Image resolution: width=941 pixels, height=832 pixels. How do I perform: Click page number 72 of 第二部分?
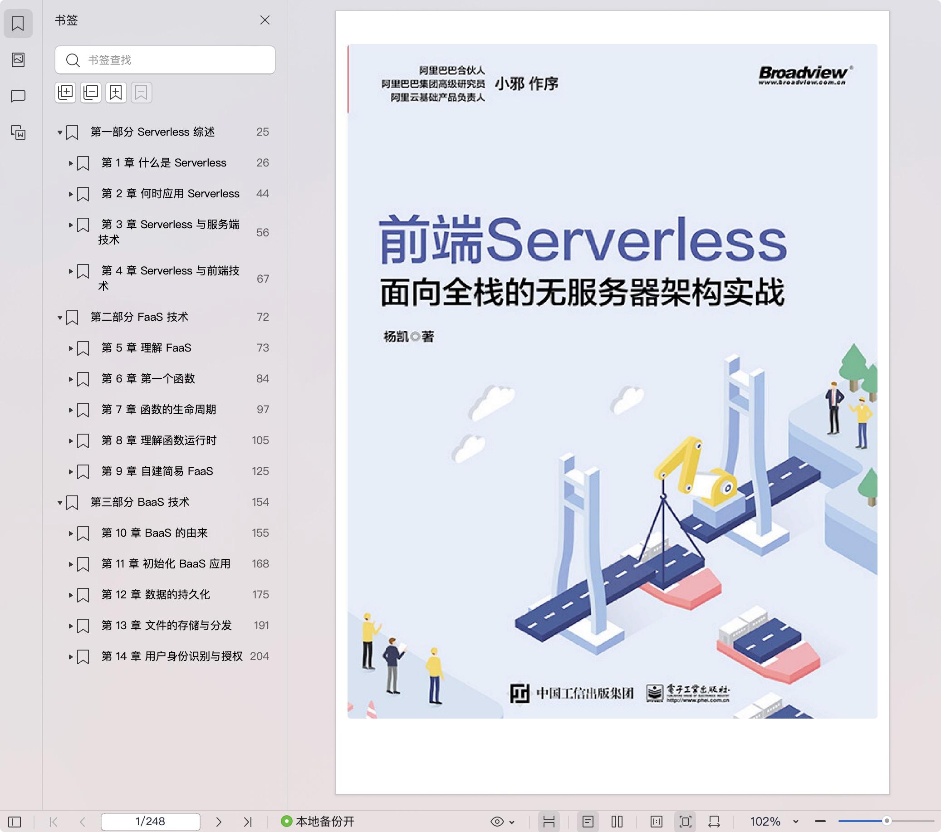point(262,317)
